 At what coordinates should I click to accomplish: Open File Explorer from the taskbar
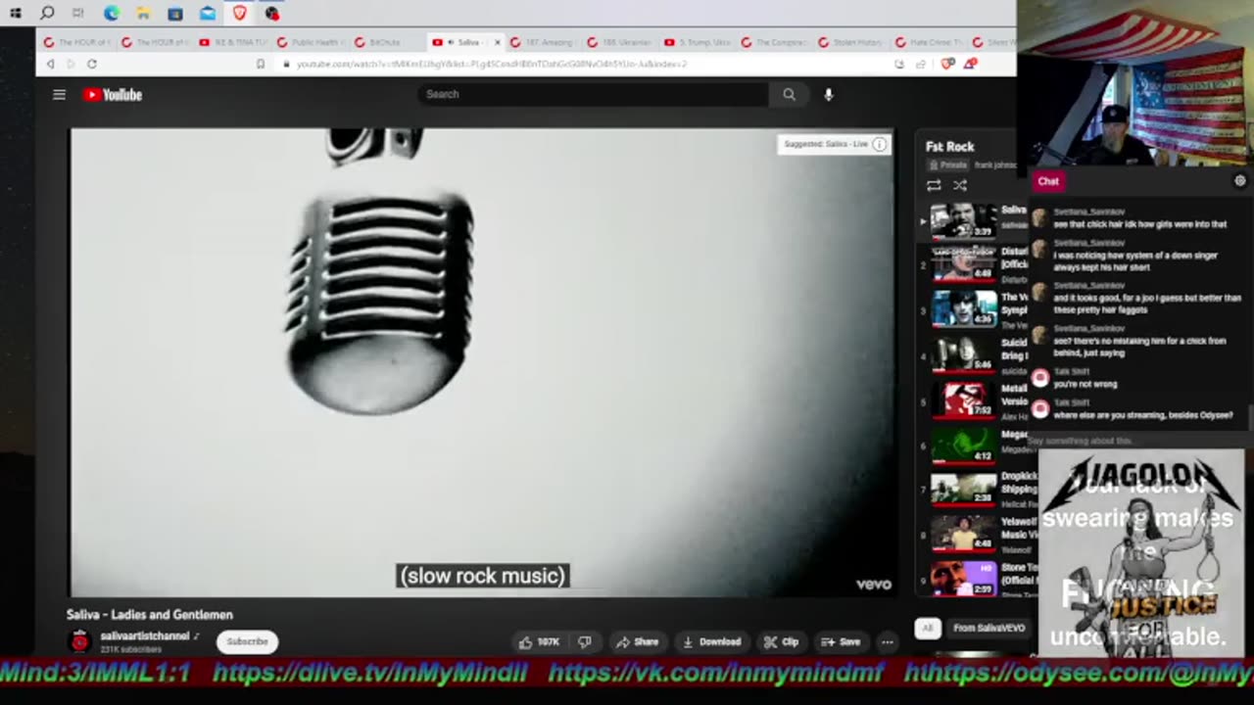coord(143,13)
